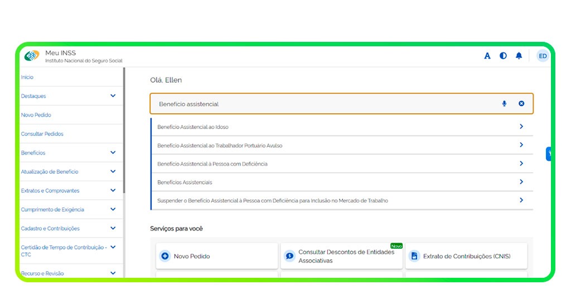
Task: Select the Benefícios sidebar label
Action: point(33,153)
